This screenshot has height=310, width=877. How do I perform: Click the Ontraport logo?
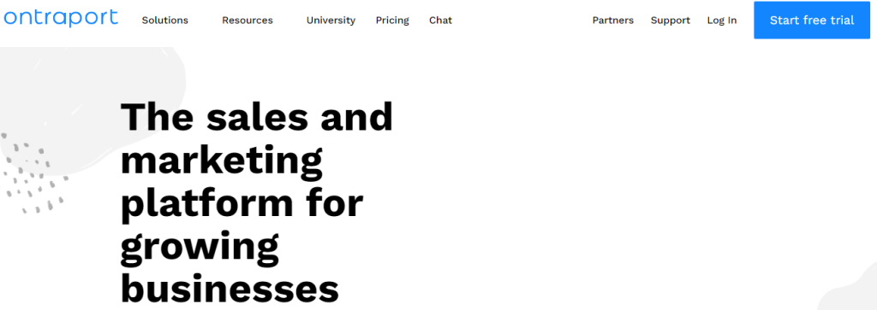pyautogui.click(x=61, y=19)
